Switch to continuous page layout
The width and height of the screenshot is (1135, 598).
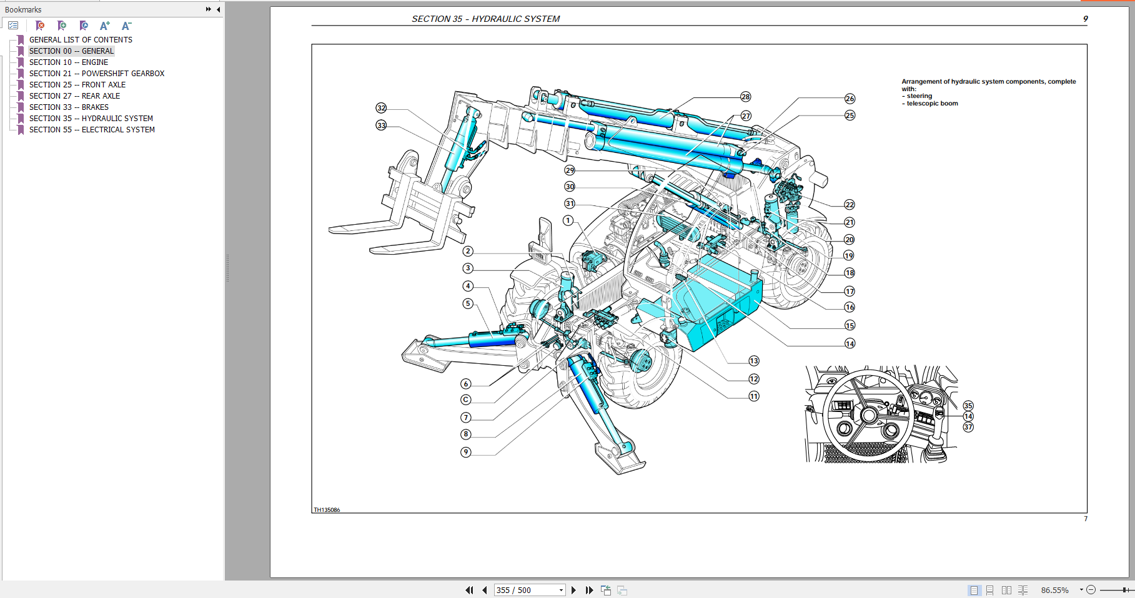pyautogui.click(x=989, y=590)
